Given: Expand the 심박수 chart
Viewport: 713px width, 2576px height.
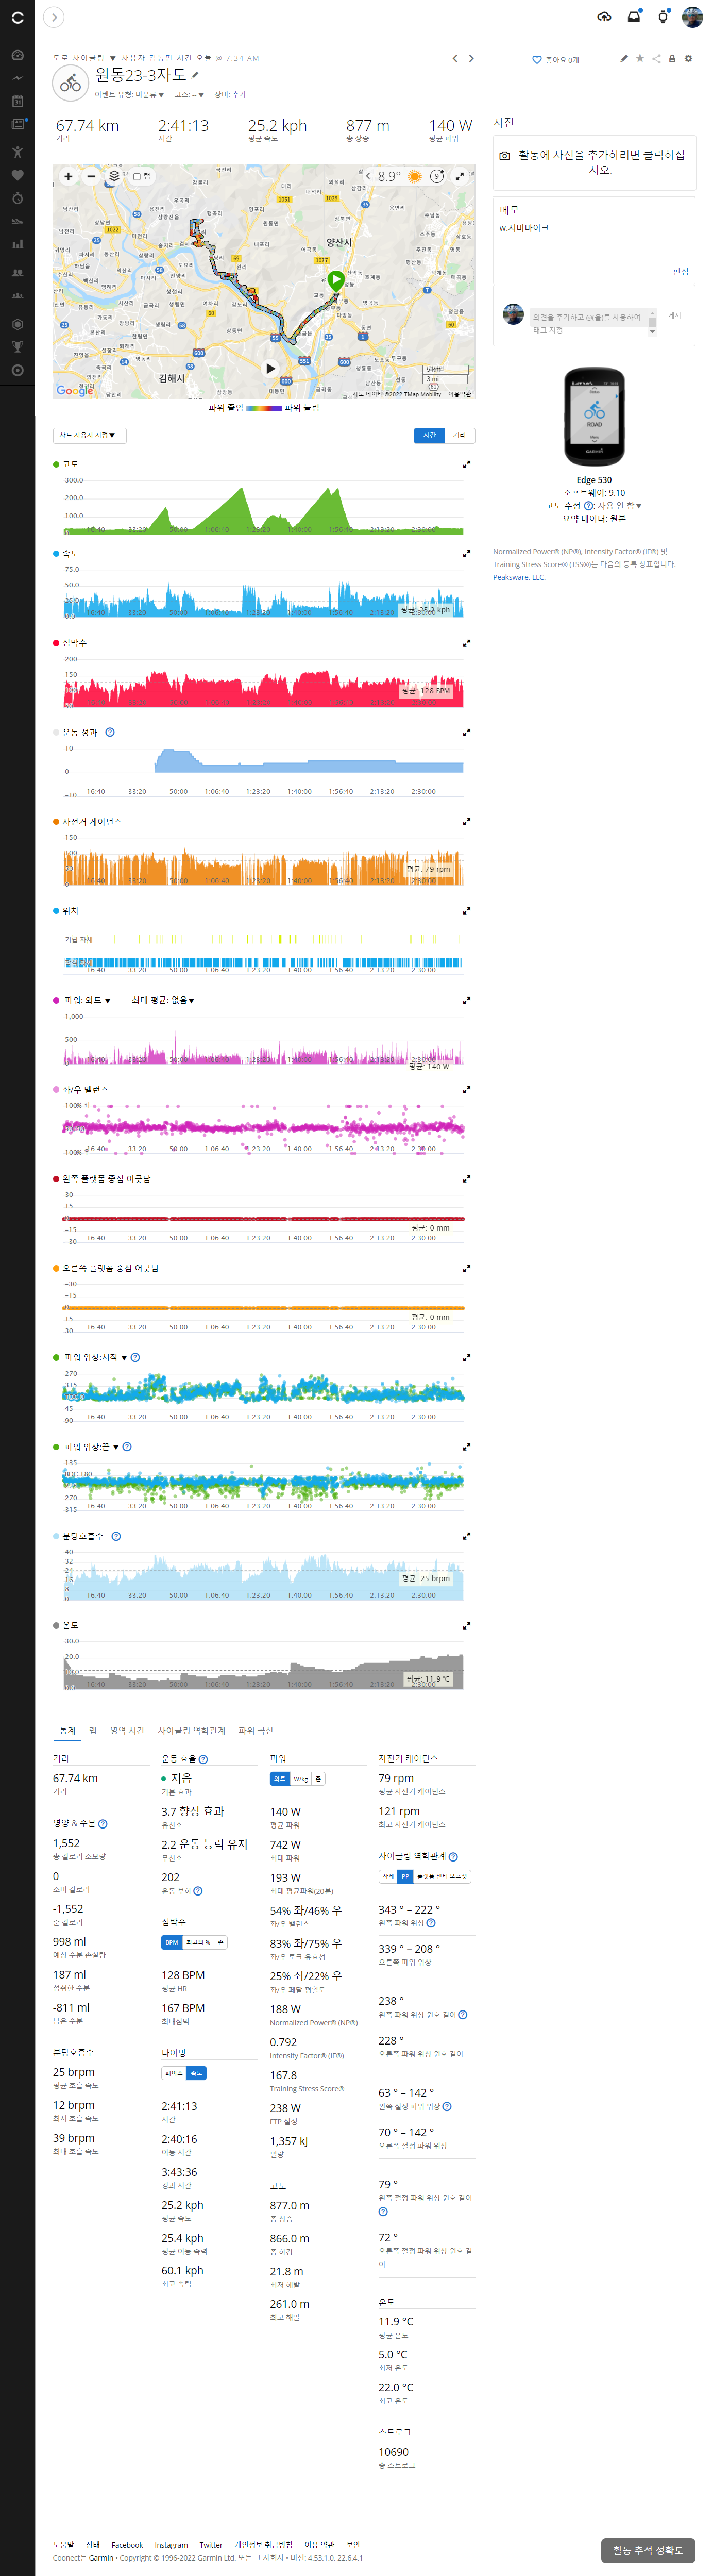Looking at the screenshot, I should pyautogui.click(x=466, y=644).
